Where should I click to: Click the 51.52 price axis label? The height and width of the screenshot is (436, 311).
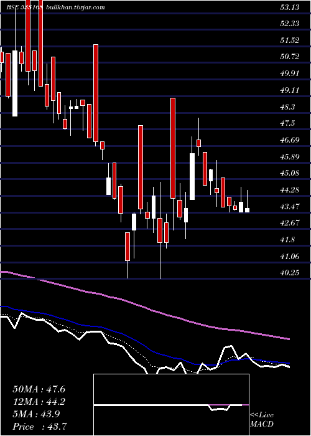pos(290,40)
